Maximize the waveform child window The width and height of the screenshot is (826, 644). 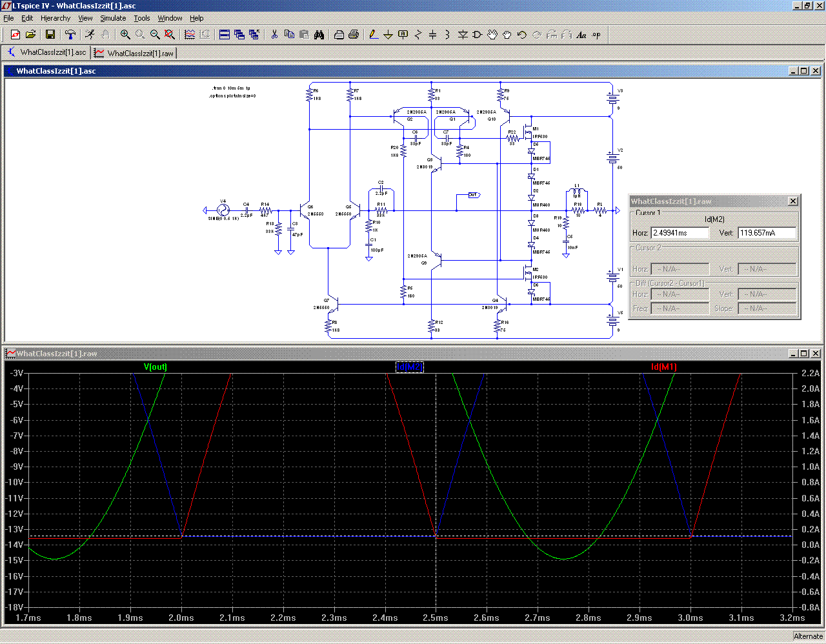pyautogui.click(x=804, y=354)
